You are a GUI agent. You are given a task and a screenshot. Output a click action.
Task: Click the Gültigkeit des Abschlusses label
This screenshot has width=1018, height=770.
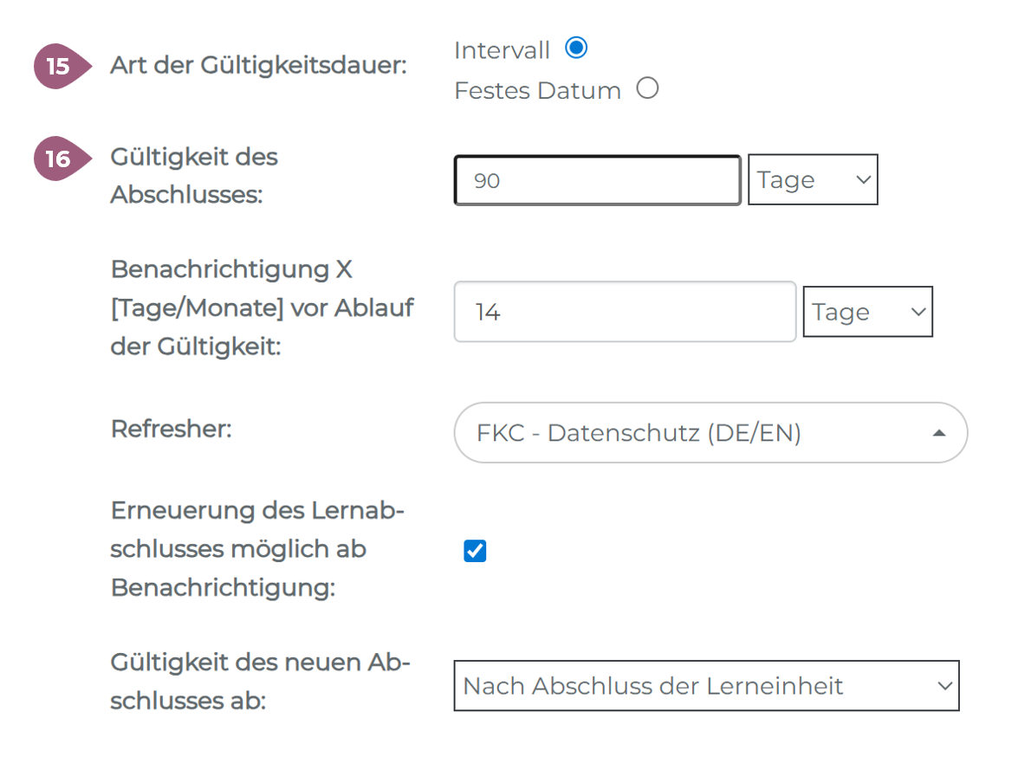194,176
